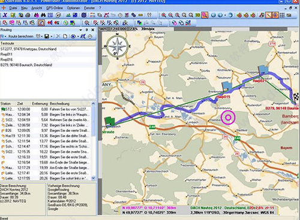Toggle the highlighted pencil draw tool

pyautogui.click(x=269, y=15)
